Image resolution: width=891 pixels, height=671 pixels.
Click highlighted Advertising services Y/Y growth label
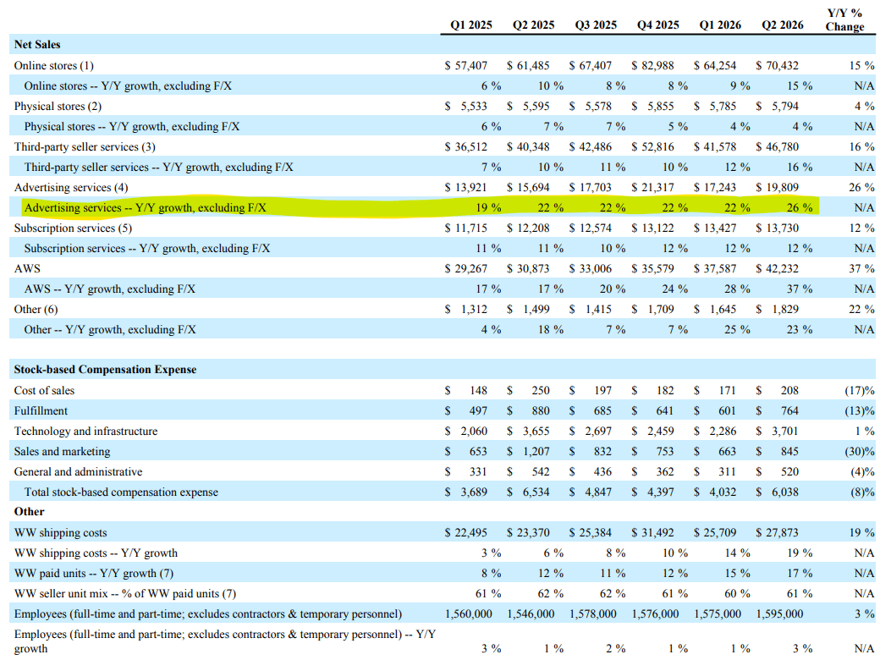point(145,208)
